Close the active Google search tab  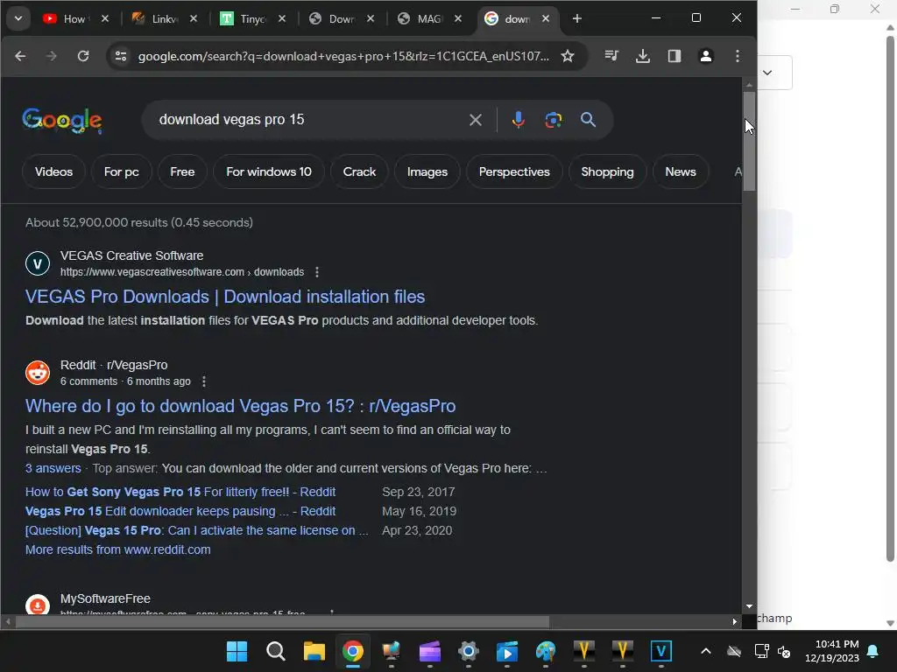click(546, 19)
